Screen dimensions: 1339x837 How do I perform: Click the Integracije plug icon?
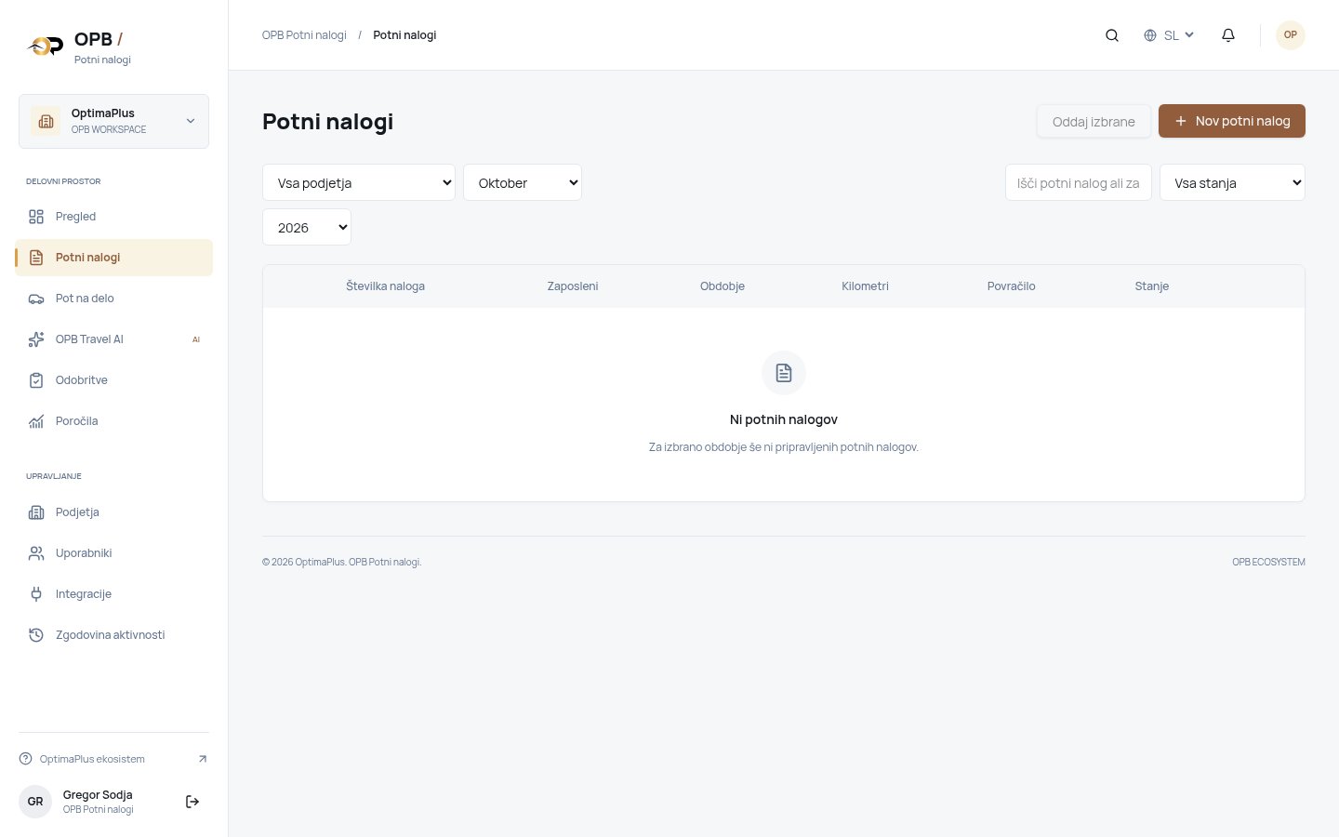tap(36, 594)
